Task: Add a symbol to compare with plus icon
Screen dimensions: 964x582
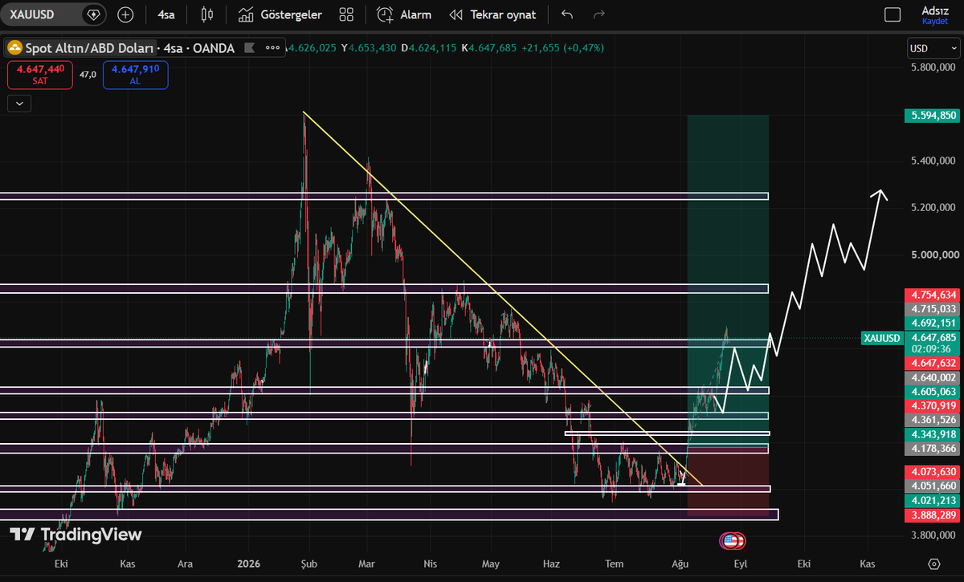Action: [x=125, y=14]
